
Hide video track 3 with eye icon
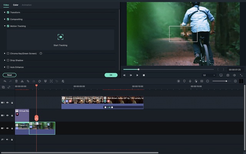7,103
